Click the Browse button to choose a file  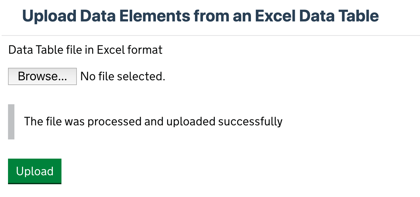pos(42,76)
